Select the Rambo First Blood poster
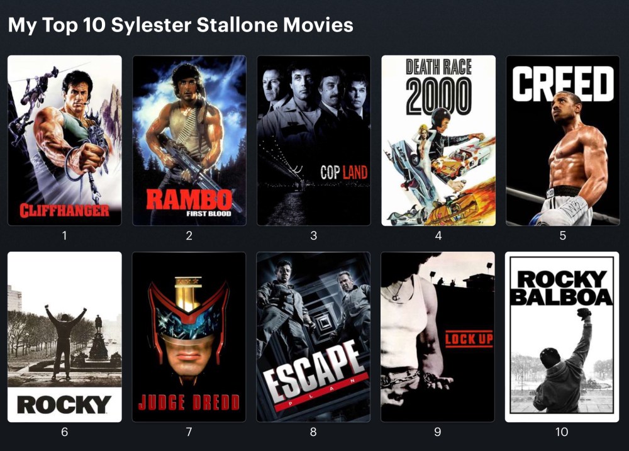Screen dimensions: 629x451 [x=189, y=140]
